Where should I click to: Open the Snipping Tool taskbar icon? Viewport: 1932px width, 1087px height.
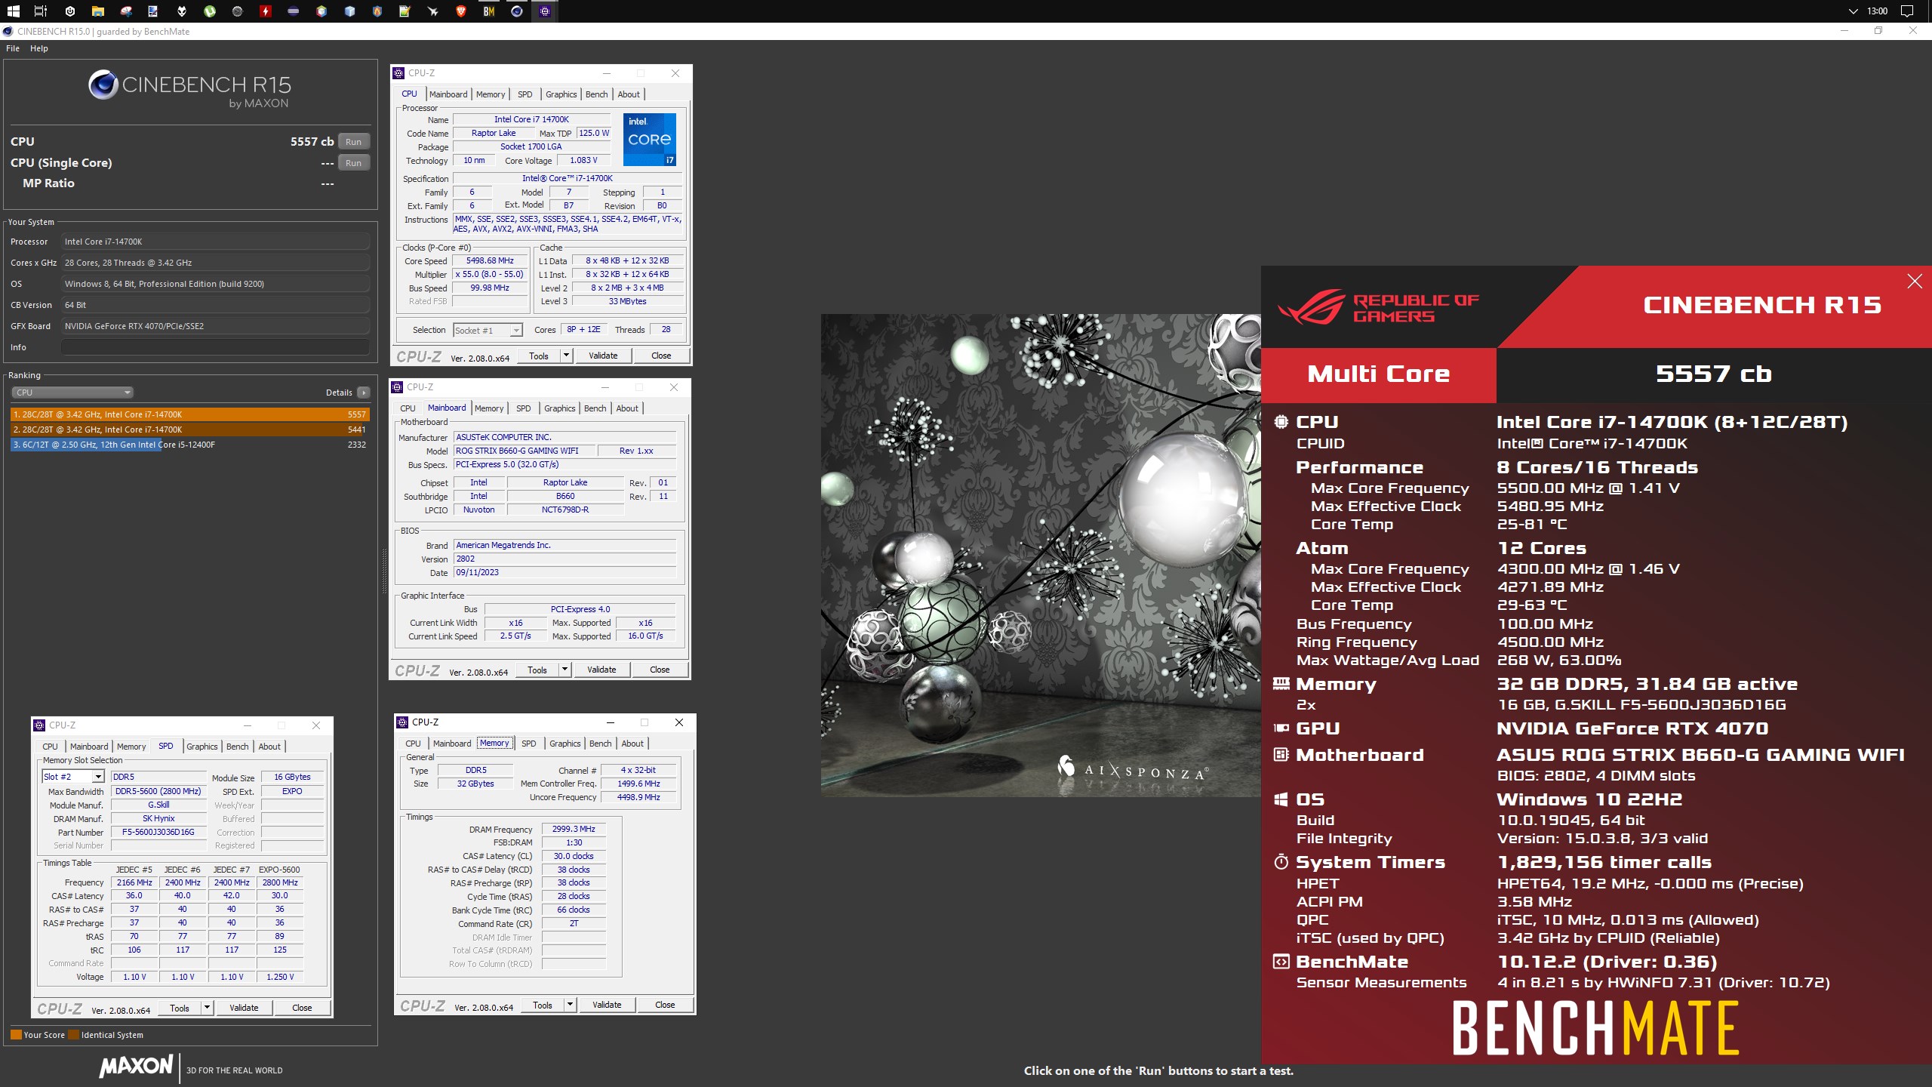[126, 11]
